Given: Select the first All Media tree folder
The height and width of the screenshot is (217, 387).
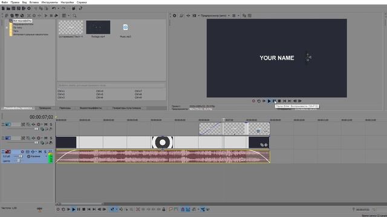Looking at the screenshot, I should point(21,21).
